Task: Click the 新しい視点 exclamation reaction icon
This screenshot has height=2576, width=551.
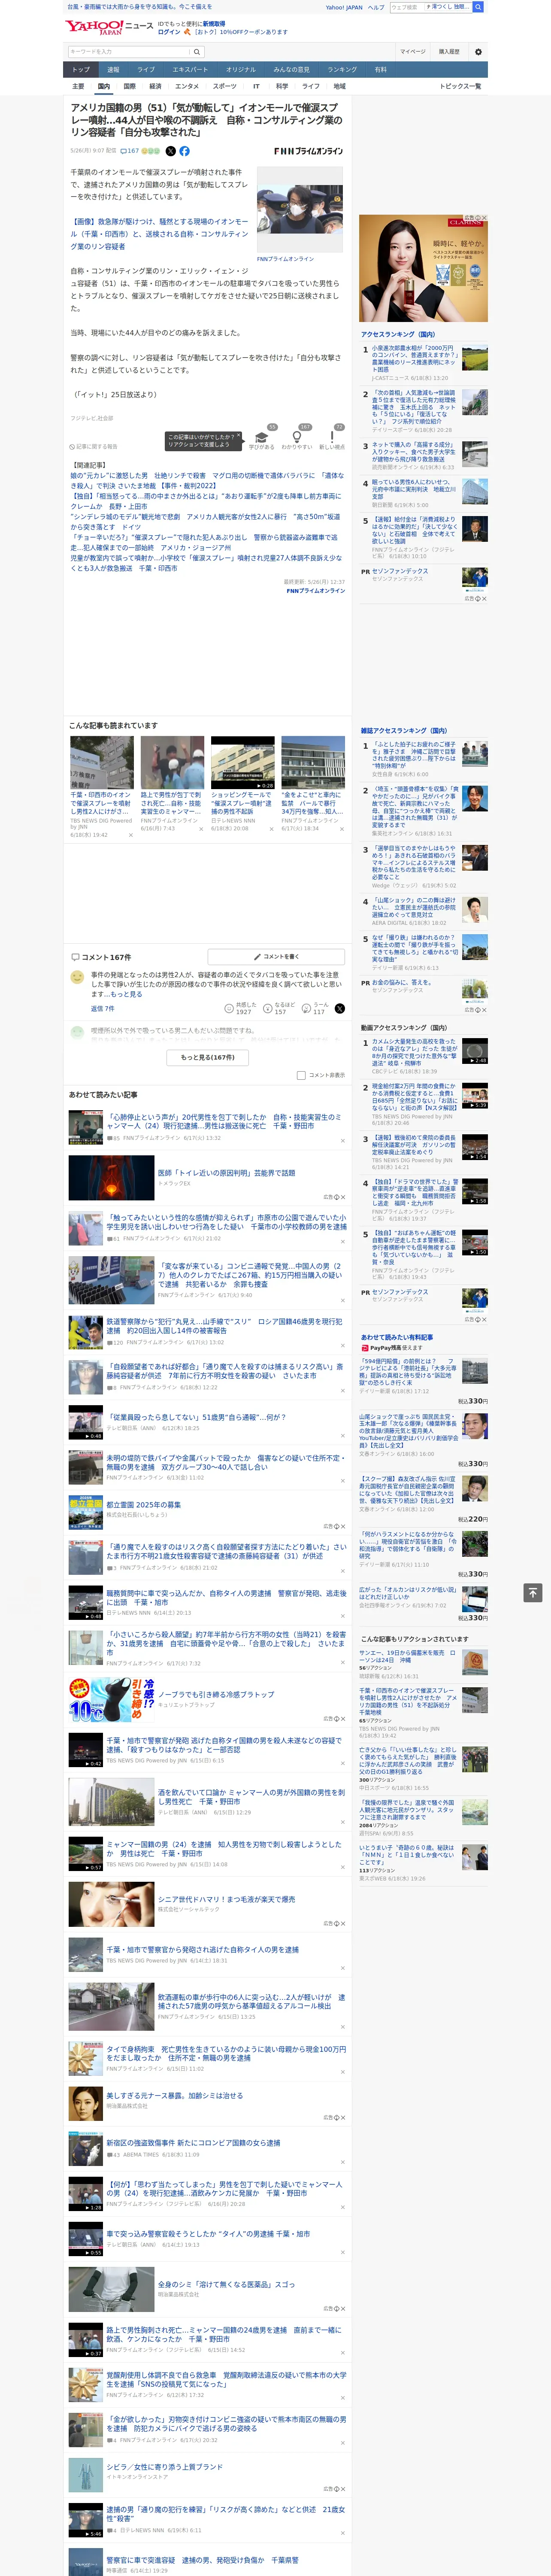Action: click(332, 437)
